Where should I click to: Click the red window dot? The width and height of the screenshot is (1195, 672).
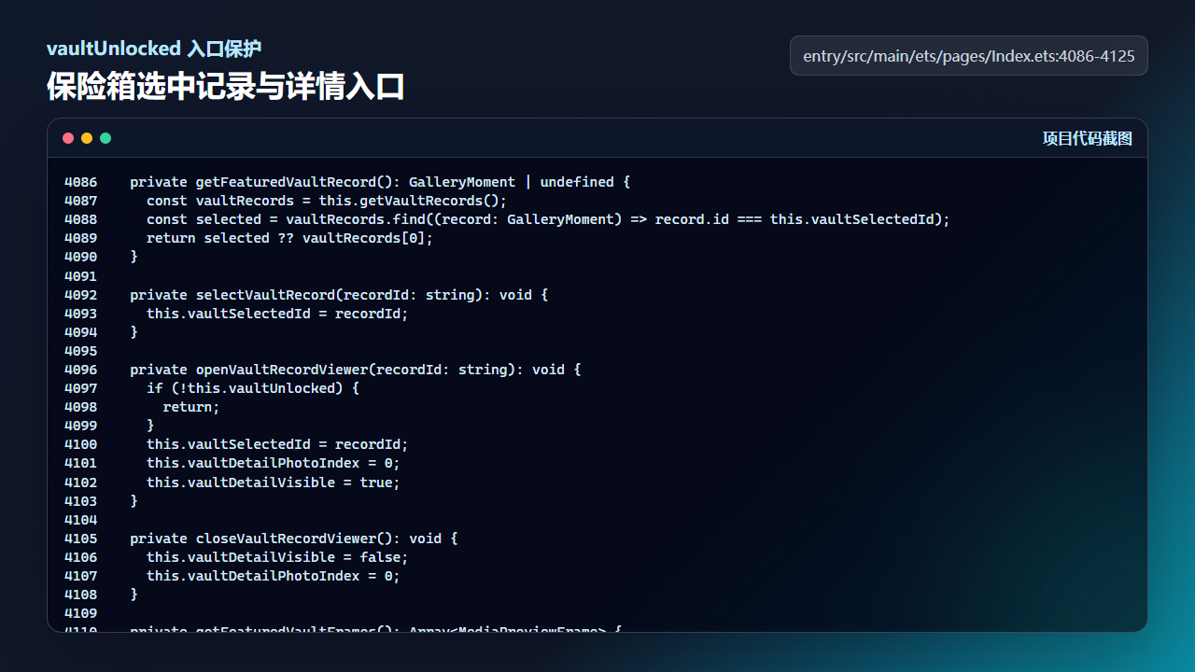68,138
